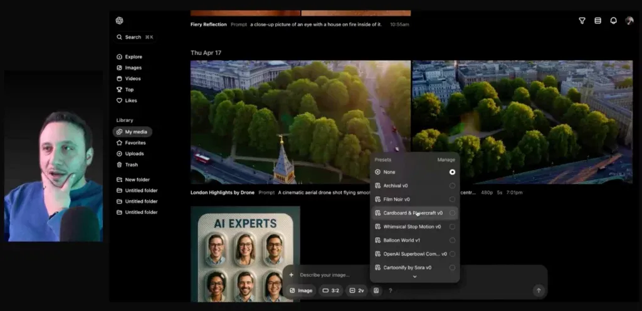Open the notifications bell icon

pyautogui.click(x=613, y=21)
